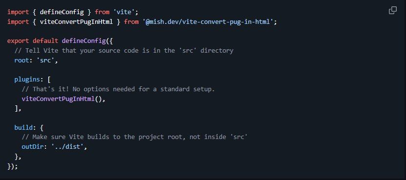
Task: Click the 'vite' string in line one
Action: click(124, 12)
